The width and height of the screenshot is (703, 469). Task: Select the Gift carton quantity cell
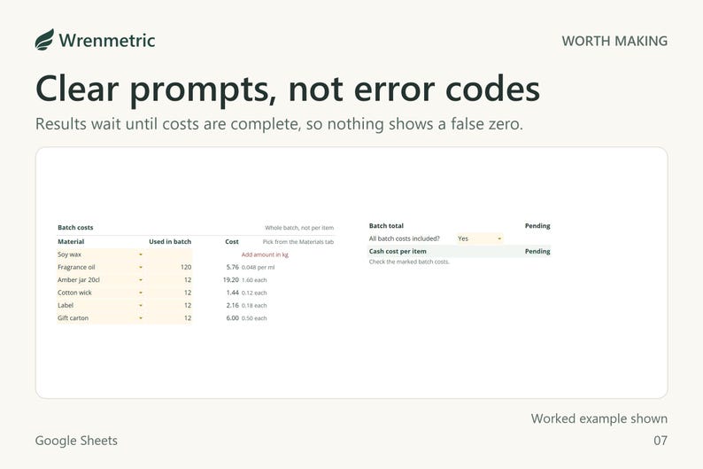[169, 318]
